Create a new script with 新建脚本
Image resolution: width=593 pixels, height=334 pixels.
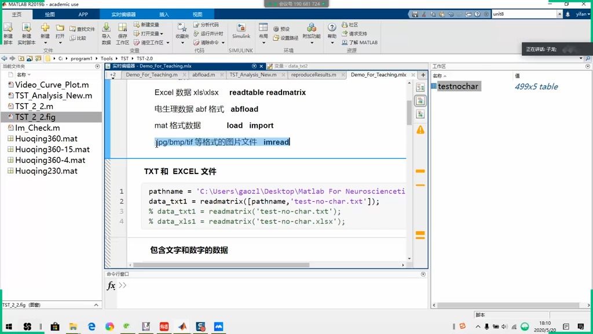[8, 33]
